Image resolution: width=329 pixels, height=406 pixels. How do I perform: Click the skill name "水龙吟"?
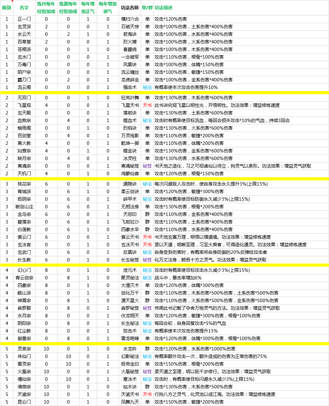[x=130, y=349]
